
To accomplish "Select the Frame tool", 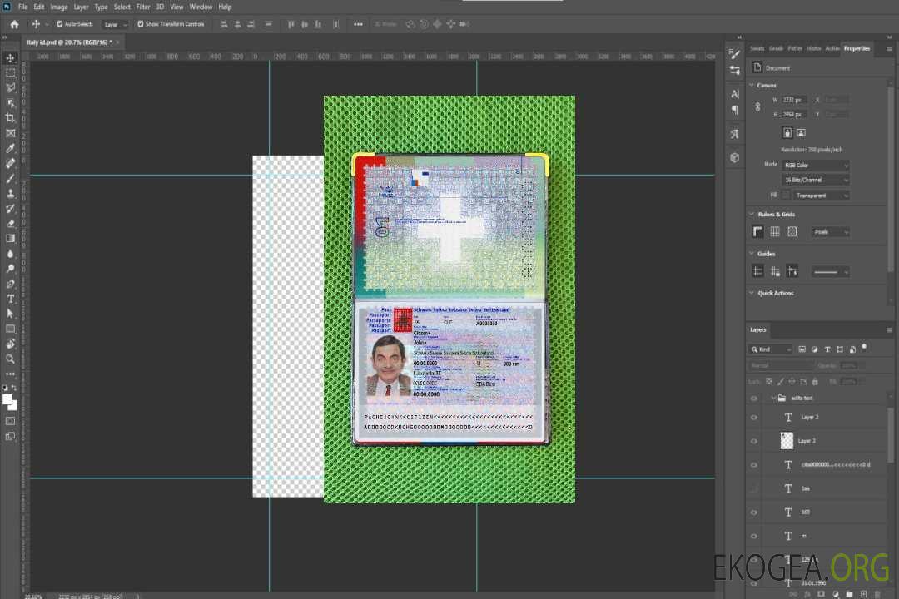I will coord(10,133).
